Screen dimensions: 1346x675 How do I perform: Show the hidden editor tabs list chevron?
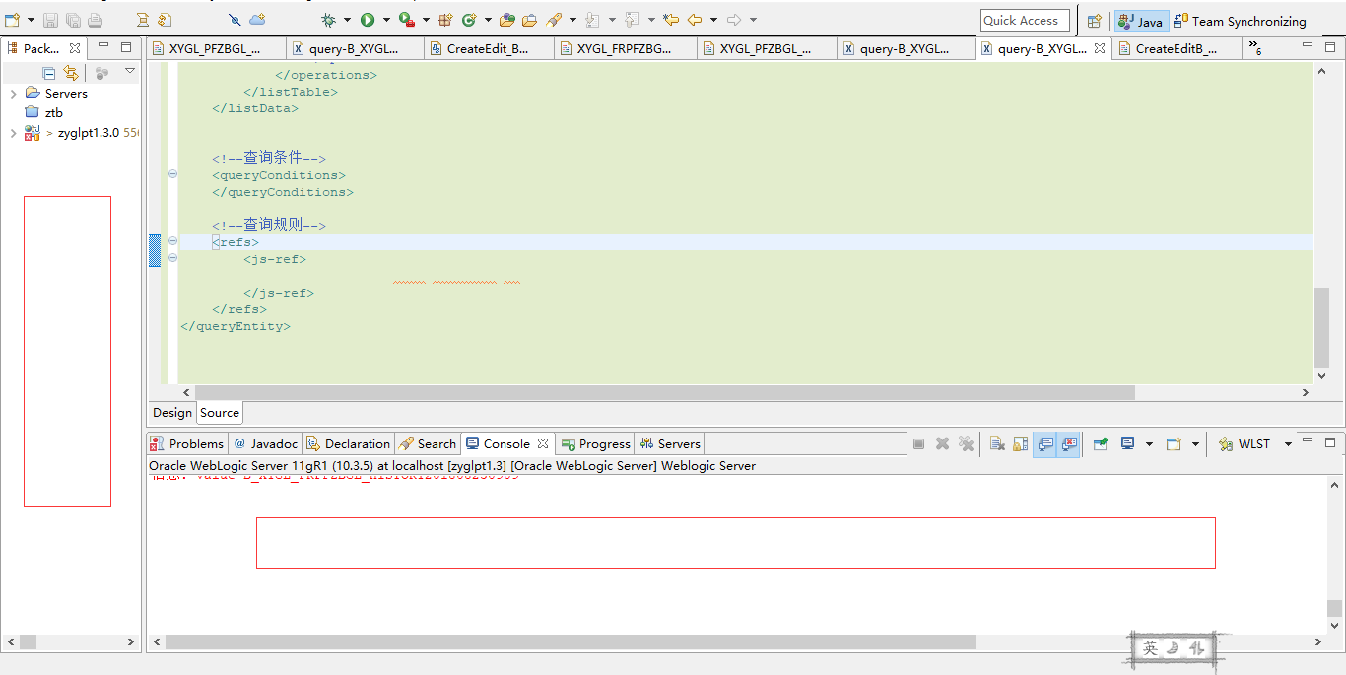coord(1254,46)
